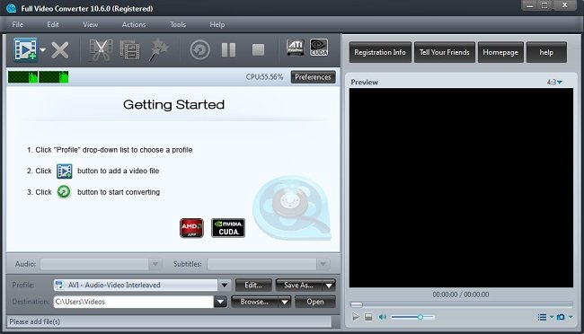Image resolution: width=584 pixels, height=334 pixels.
Task: Click Save As... button
Action: (298, 286)
